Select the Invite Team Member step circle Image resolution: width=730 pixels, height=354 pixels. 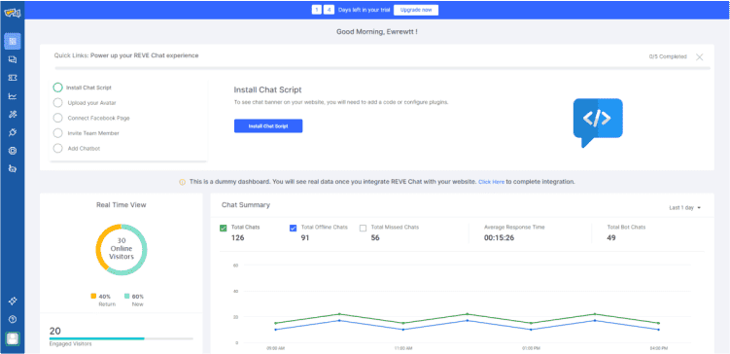click(x=57, y=132)
